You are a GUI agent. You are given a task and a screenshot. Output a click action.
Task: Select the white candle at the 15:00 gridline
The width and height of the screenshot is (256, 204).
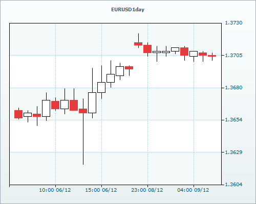tap(101, 87)
